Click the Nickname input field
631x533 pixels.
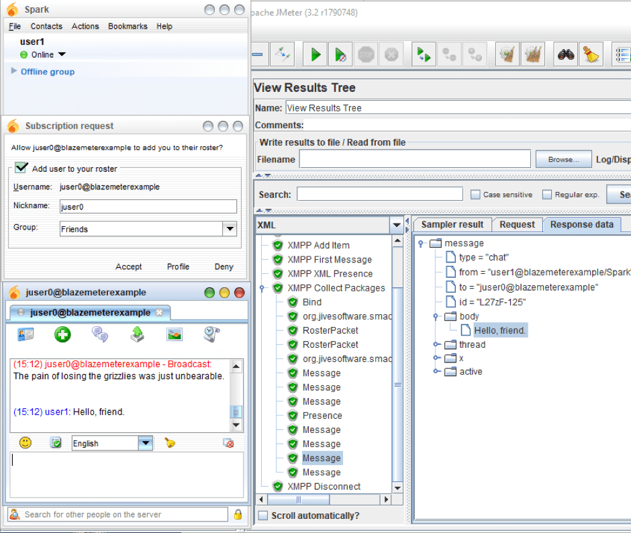click(x=148, y=207)
